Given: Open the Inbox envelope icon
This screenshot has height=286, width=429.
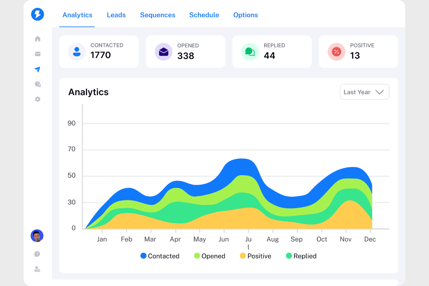Looking at the screenshot, I should pyautogui.click(x=37, y=54).
